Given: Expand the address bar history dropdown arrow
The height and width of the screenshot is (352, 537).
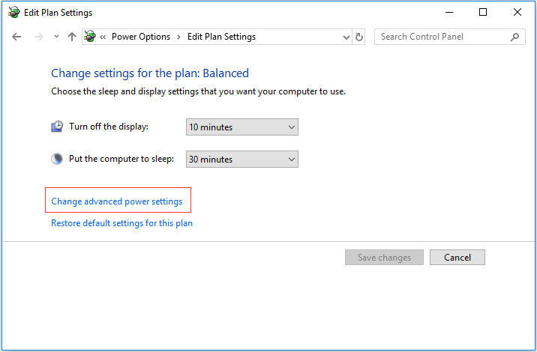Looking at the screenshot, I should 346,37.
